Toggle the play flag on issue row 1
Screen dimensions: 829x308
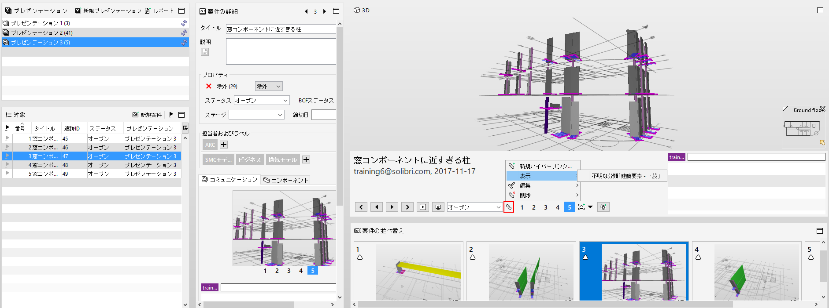click(x=7, y=138)
